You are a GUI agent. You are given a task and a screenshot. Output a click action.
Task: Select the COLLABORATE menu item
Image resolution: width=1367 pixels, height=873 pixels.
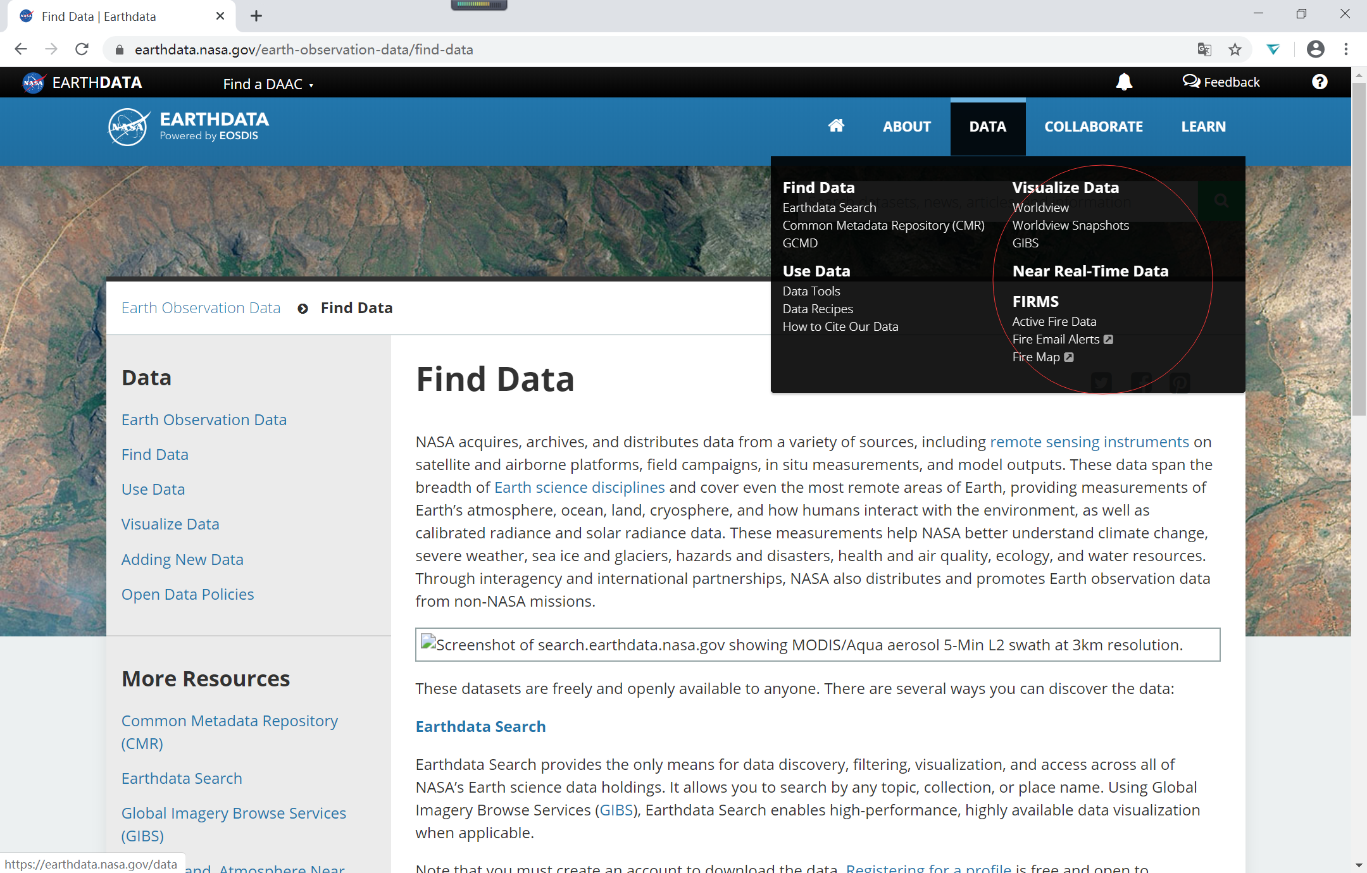[x=1093, y=127]
